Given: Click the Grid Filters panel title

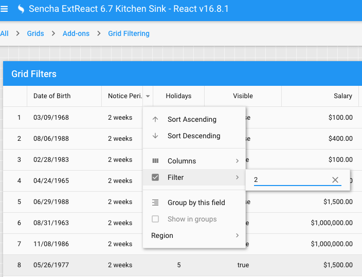Looking at the screenshot, I should coord(34,74).
